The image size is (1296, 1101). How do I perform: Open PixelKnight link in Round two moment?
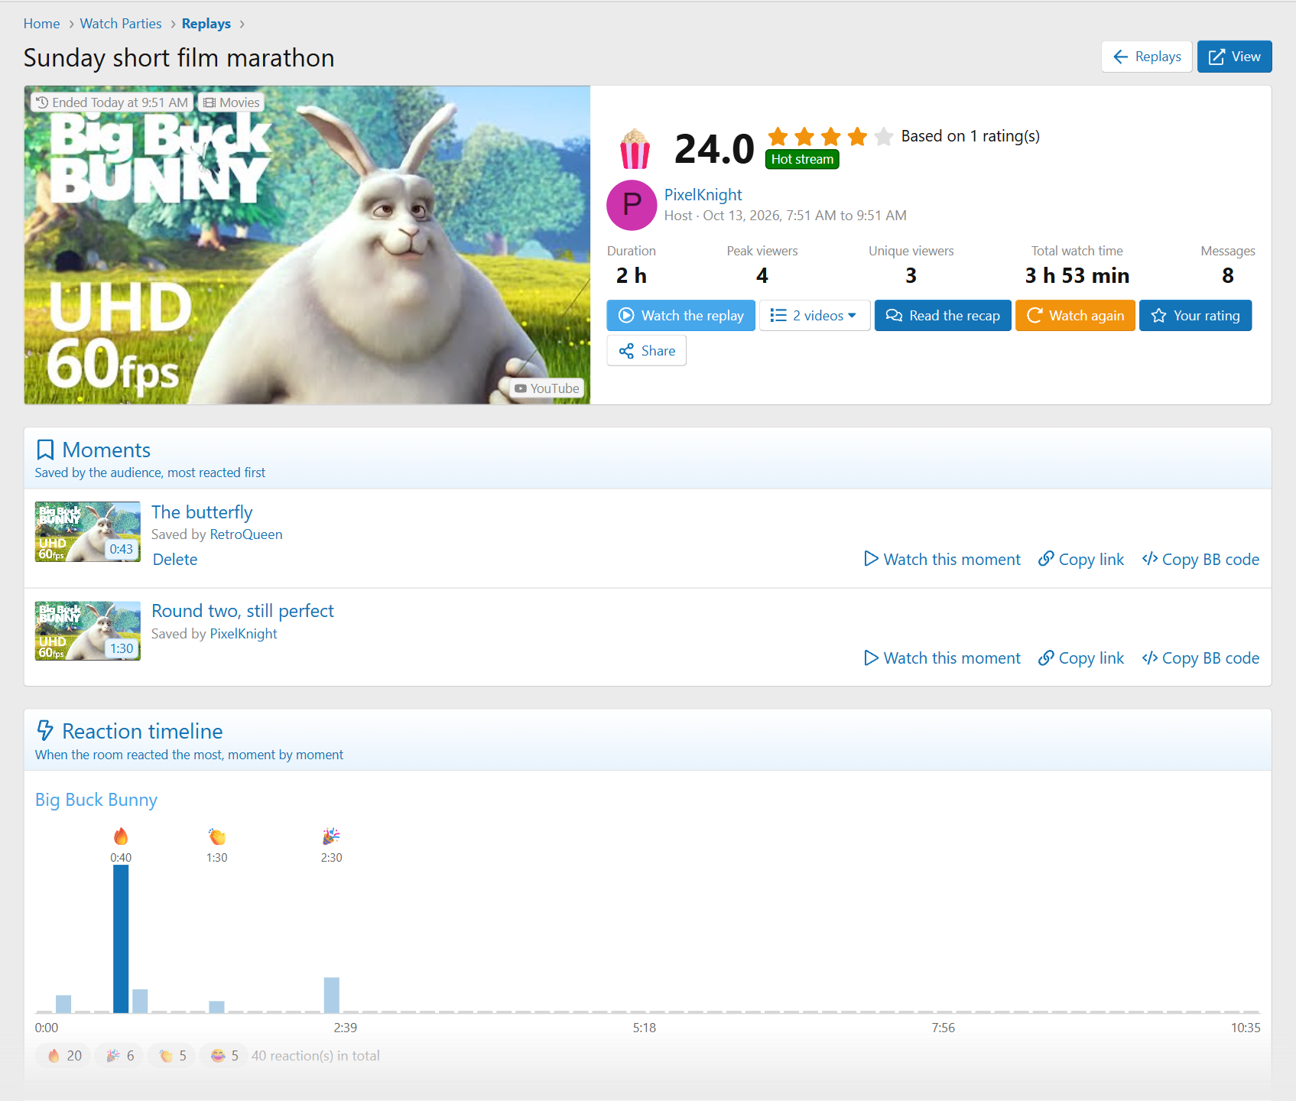pyautogui.click(x=243, y=634)
